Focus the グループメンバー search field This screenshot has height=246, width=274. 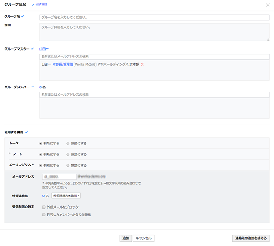click(x=154, y=95)
